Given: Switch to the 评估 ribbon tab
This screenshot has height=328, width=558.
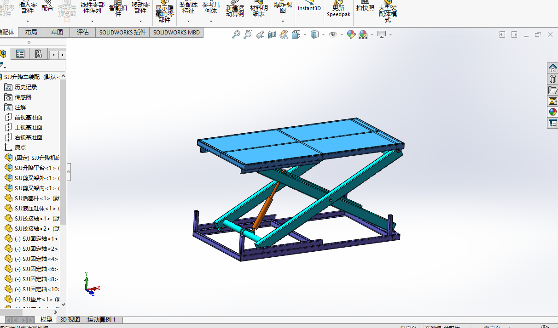Looking at the screenshot, I should pyautogui.click(x=83, y=33).
